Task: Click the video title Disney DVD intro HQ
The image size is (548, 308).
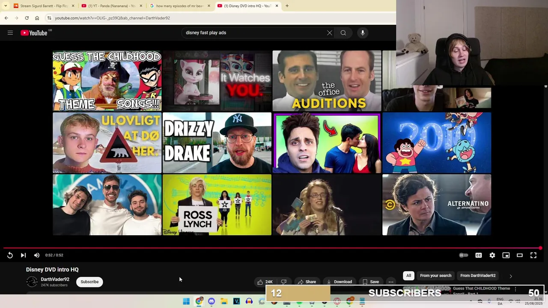Action: coord(52,269)
